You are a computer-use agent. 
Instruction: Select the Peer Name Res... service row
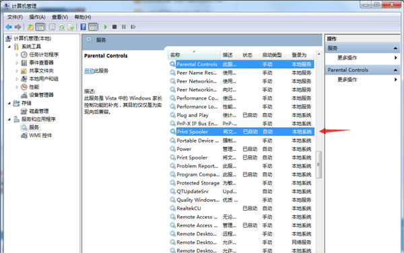tap(242, 73)
